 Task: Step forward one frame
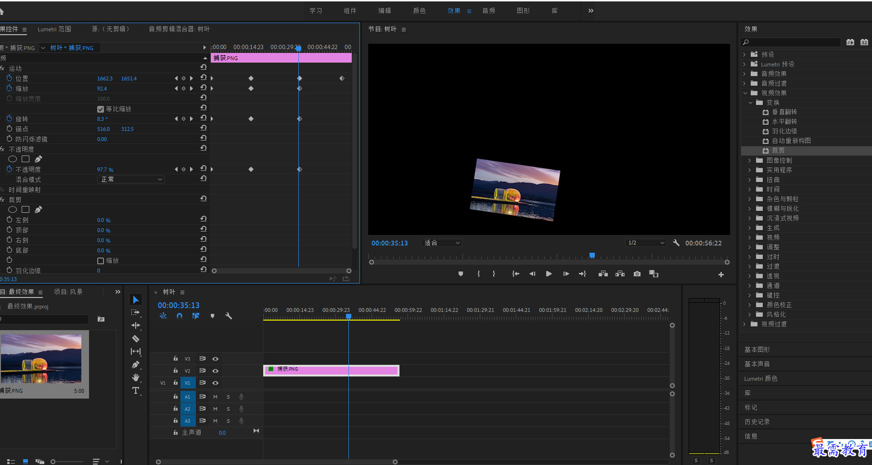[566, 274]
